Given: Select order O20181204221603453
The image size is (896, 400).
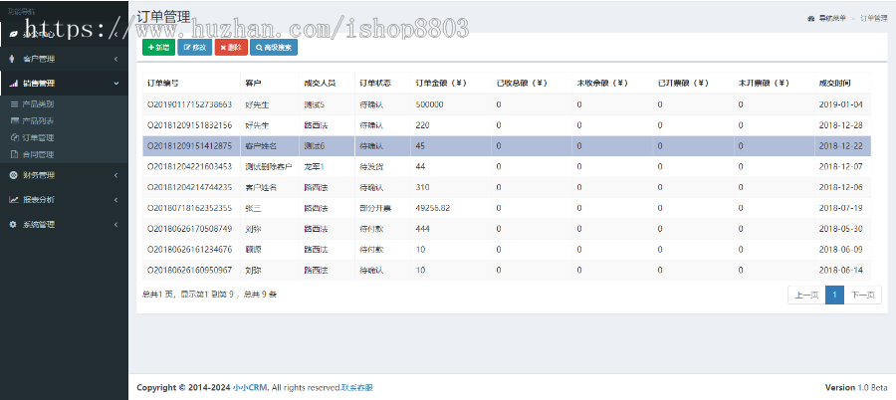Looking at the screenshot, I should [190, 166].
